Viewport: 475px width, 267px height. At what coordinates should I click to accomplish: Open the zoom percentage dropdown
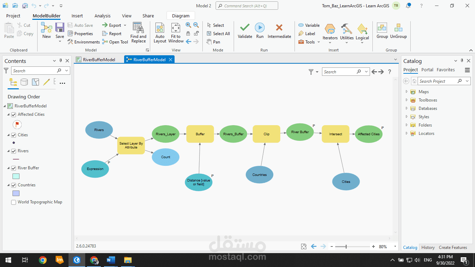tap(395, 246)
